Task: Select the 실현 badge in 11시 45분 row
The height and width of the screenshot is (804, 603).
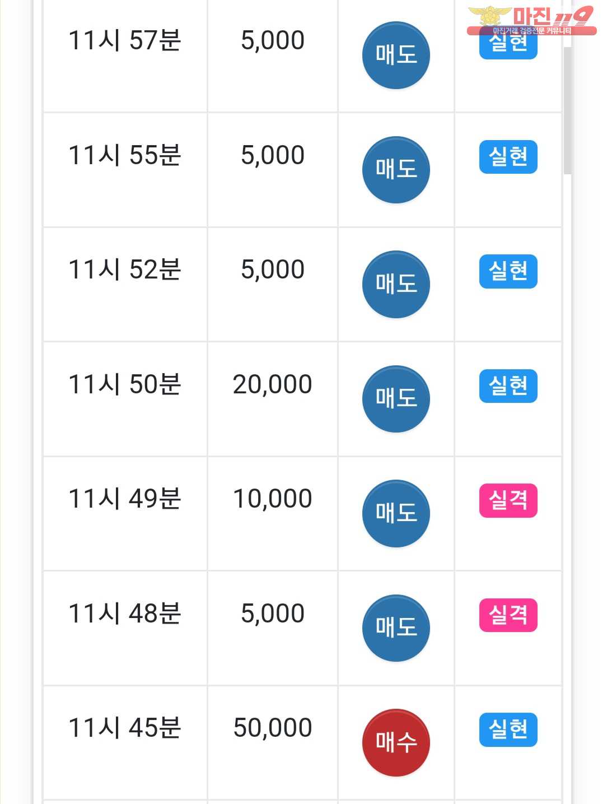Action: pos(508,729)
